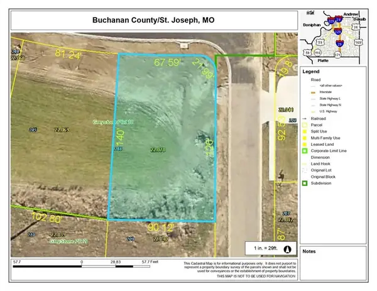Image resolution: width=377 pixels, height=291 pixels.
Task: Click the 81.24' dimension label
Action: (70, 55)
